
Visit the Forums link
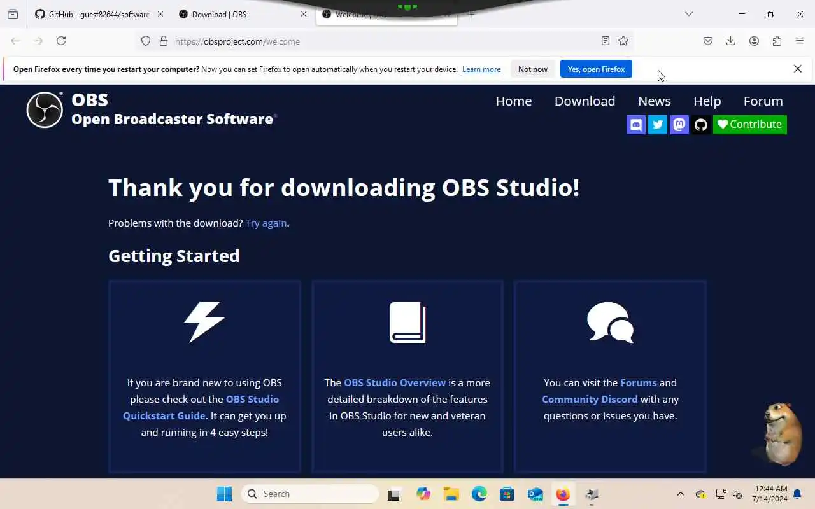(639, 382)
